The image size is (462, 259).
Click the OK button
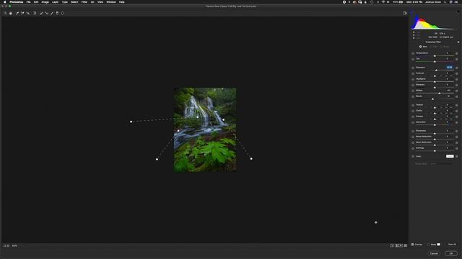coord(451,253)
